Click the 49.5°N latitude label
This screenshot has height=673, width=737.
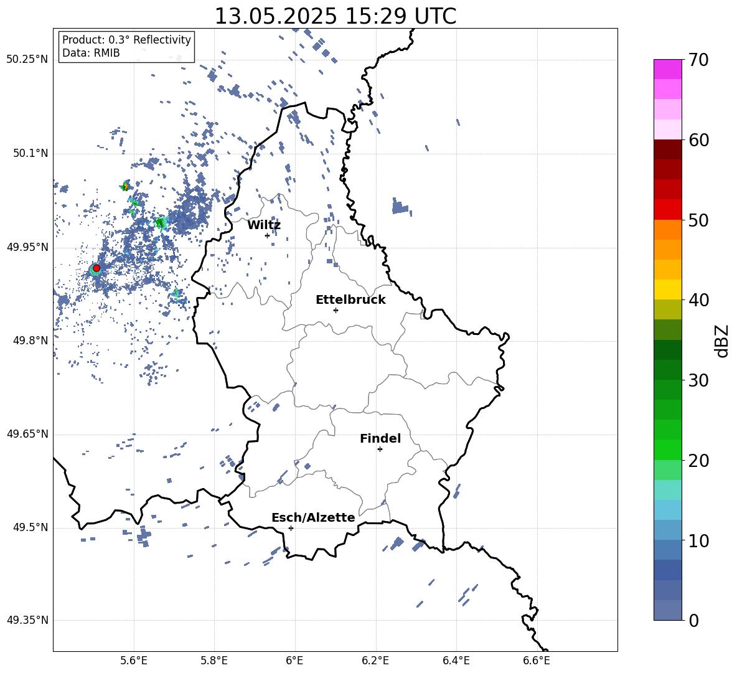[30, 527]
